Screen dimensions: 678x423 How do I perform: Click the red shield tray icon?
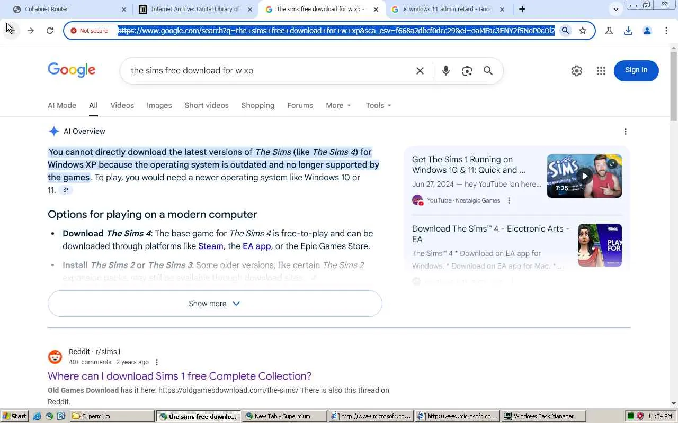[639, 416]
